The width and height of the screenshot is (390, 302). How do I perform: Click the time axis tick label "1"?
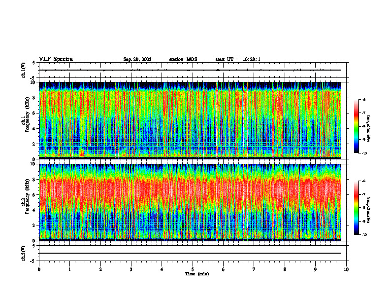(69, 269)
